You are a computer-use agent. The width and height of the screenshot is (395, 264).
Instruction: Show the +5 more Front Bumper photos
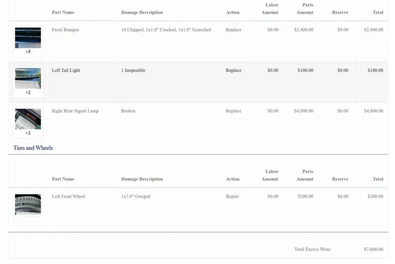click(28, 52)
